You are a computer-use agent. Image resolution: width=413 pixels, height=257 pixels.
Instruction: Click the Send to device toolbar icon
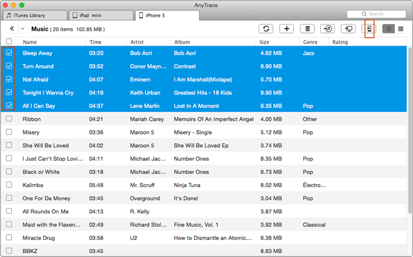[x=369, y=29]
